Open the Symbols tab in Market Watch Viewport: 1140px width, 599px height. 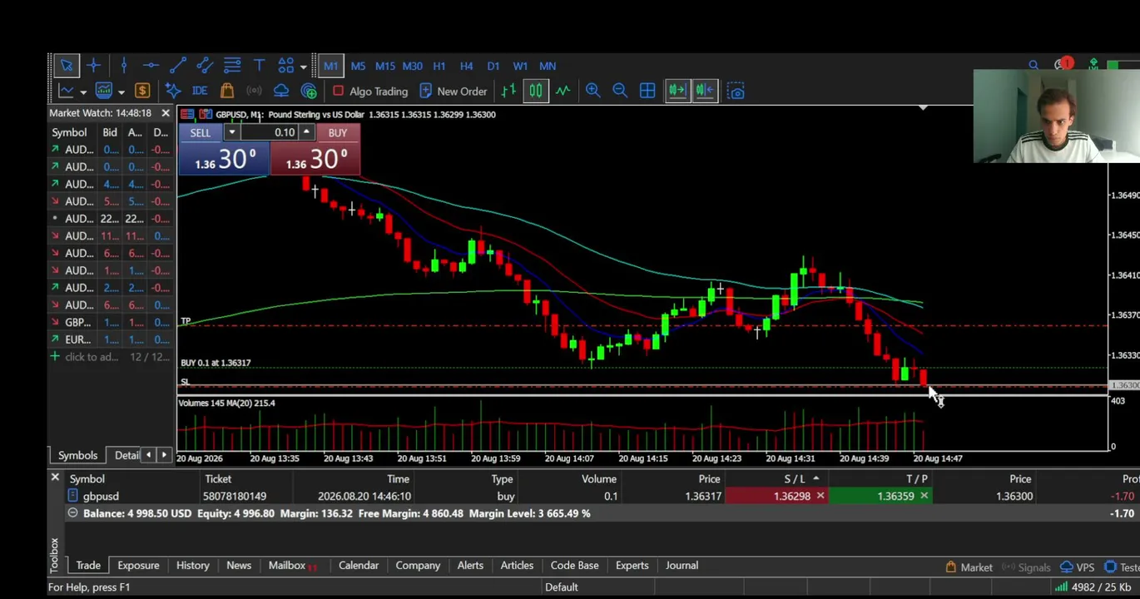[77, 455]
